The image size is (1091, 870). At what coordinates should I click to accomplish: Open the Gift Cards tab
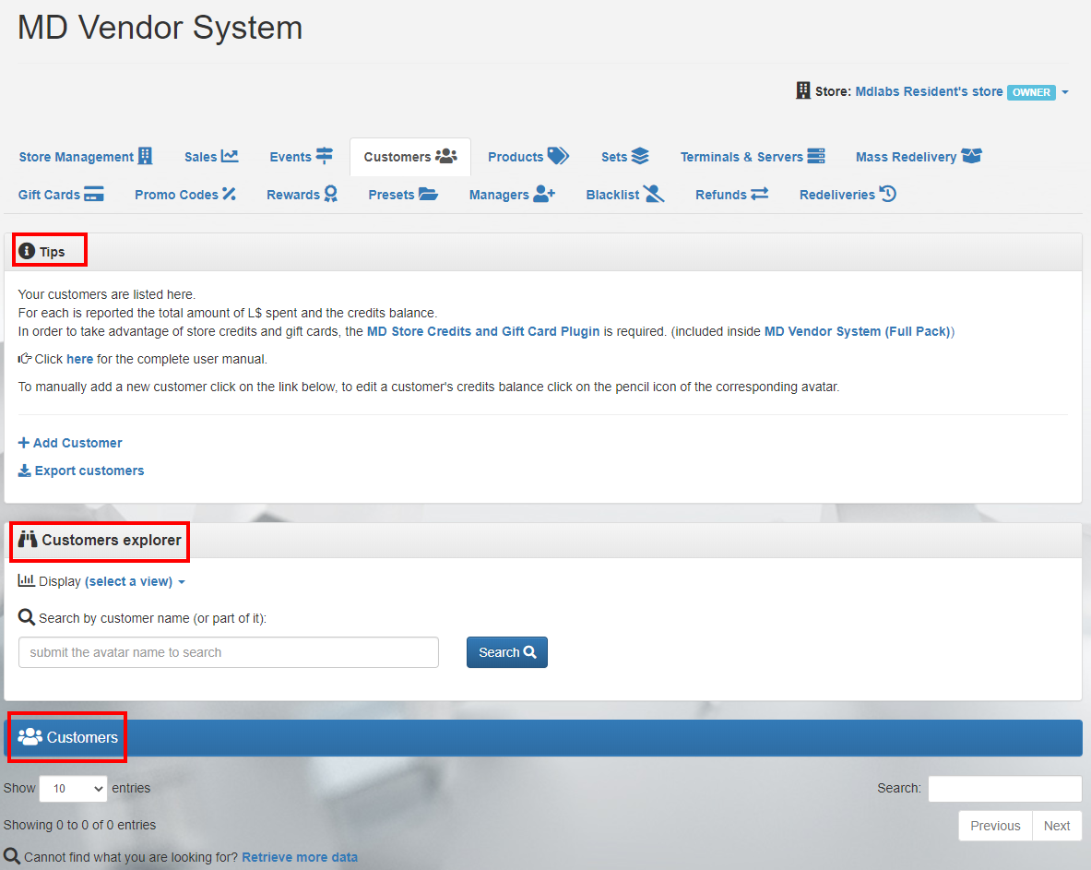point(61,194)
